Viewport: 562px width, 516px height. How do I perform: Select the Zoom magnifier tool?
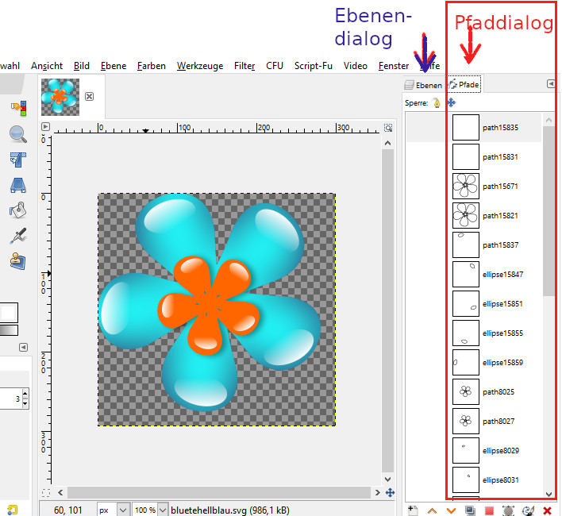pos(18,134)
